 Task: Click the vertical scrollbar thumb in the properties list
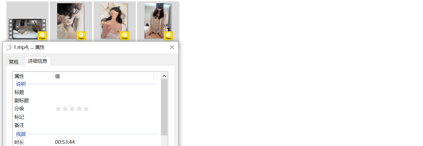click(x=164, y=107)
